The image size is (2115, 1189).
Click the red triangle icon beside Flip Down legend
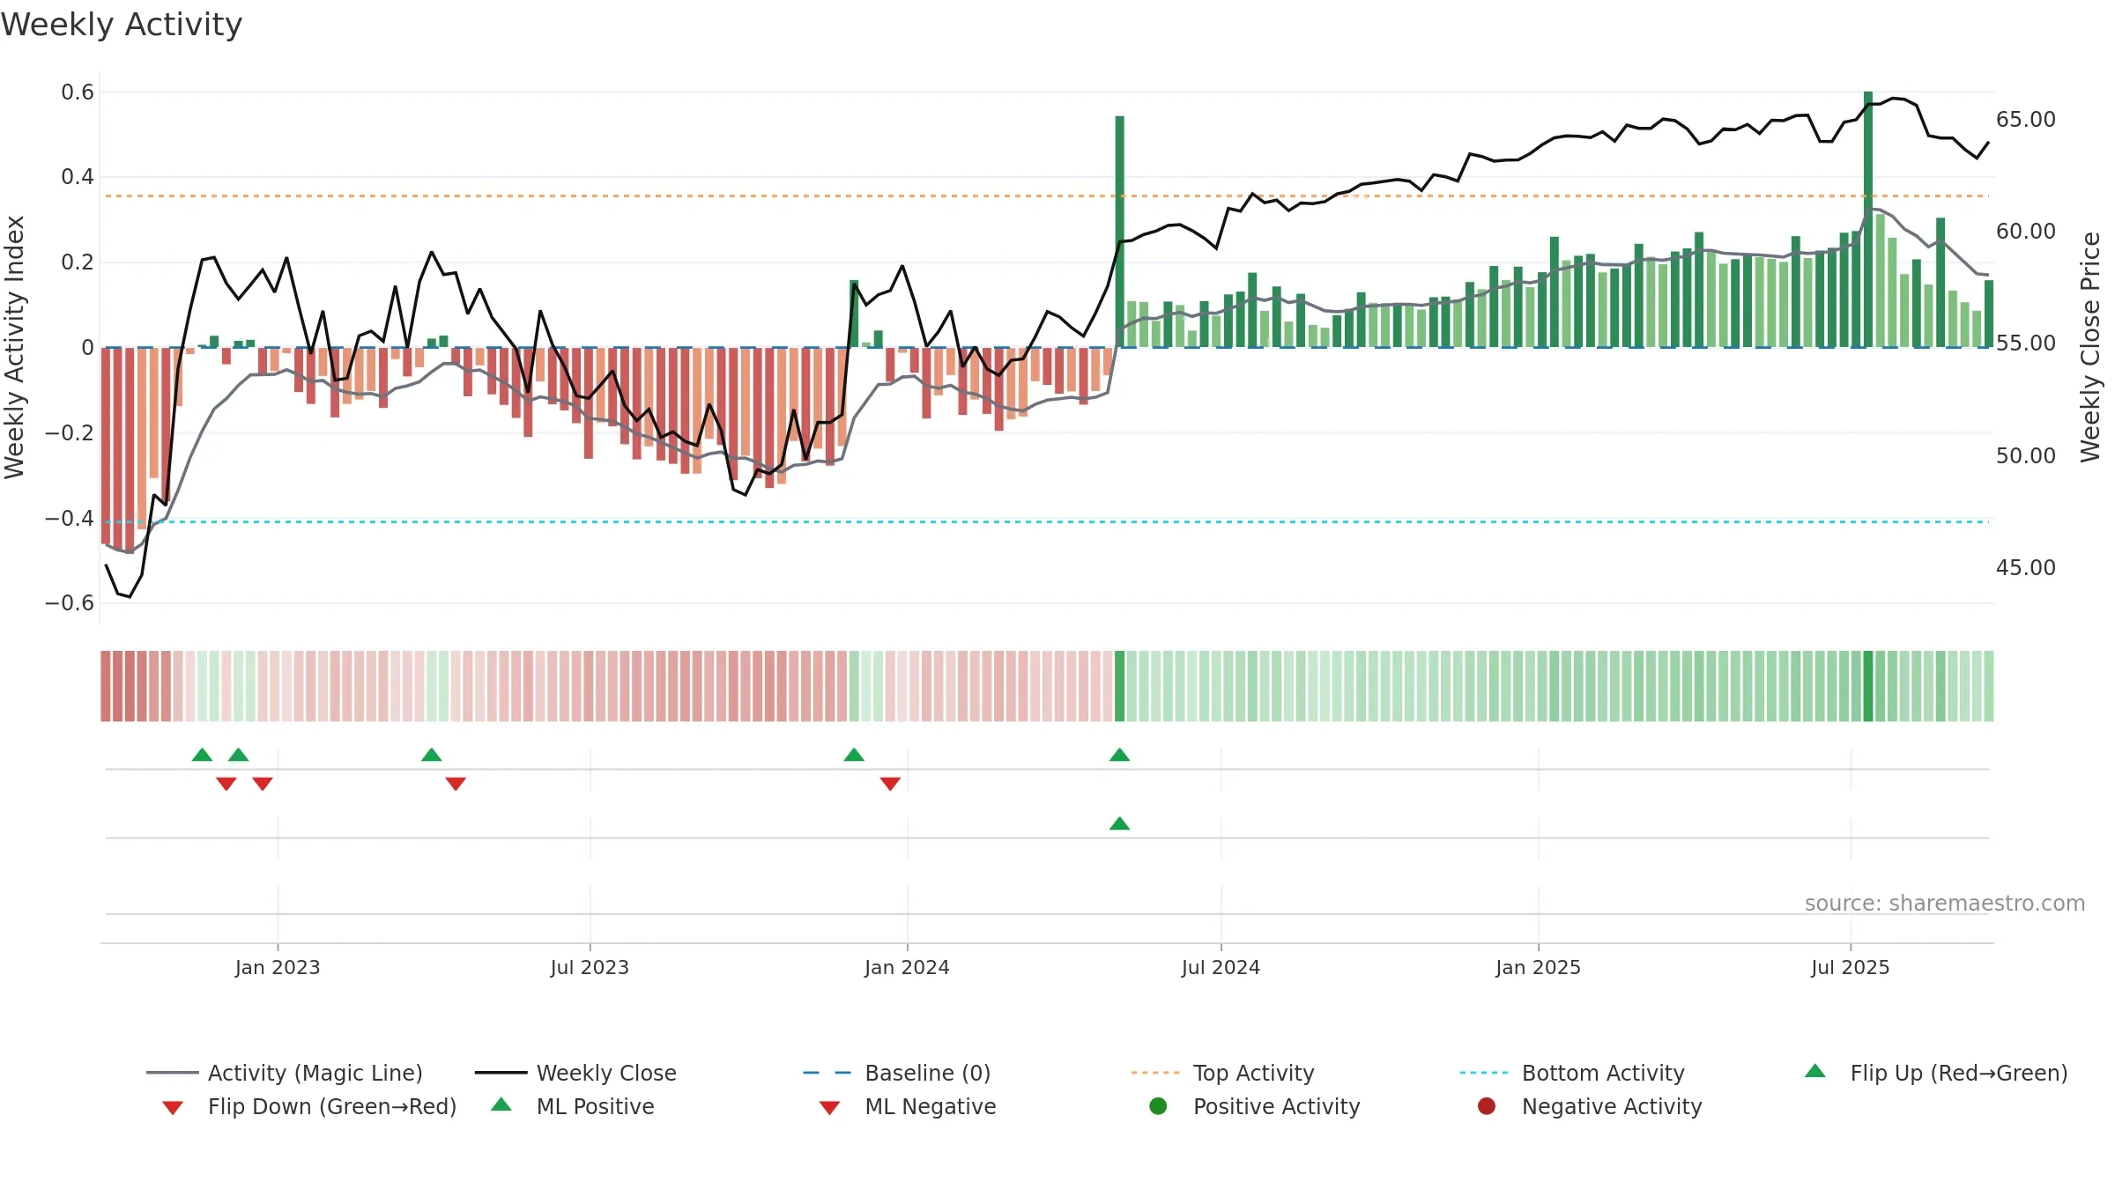click(173, 1108)
